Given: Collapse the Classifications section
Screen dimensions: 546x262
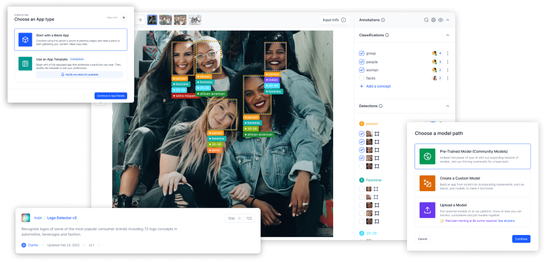Looking at the screenshot, I should (448, 36).
